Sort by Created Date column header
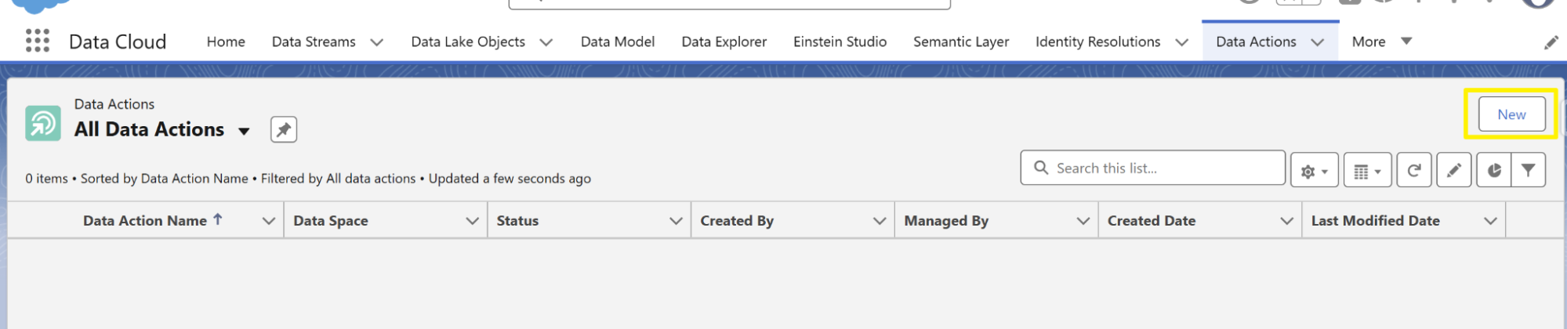 pos(1152,221)
